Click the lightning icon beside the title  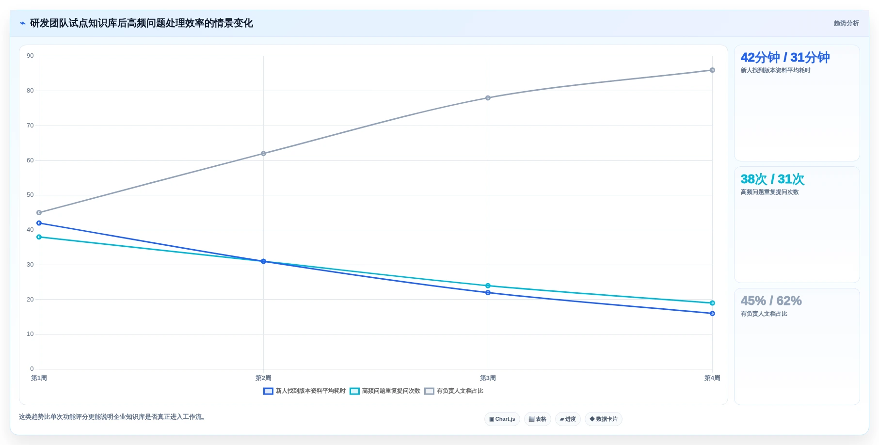point(23,23)
